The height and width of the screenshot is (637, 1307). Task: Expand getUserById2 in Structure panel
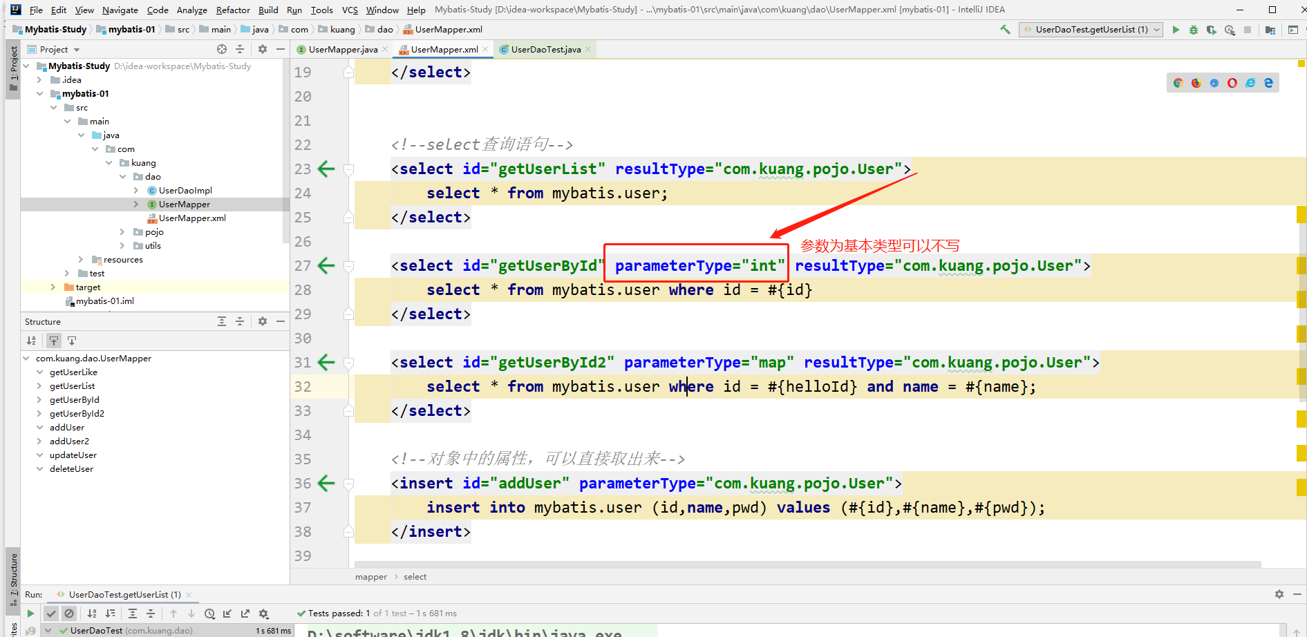pos(40,414)
